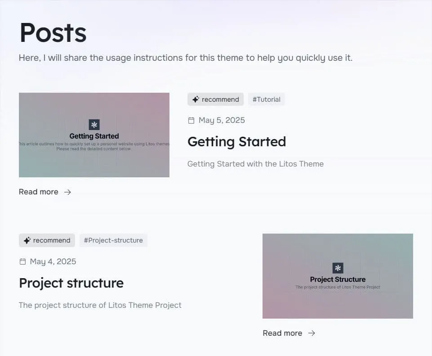Follow the Read more text under Getting Started
This screenshot has width=432, height=356.
[x=39, y=192]
